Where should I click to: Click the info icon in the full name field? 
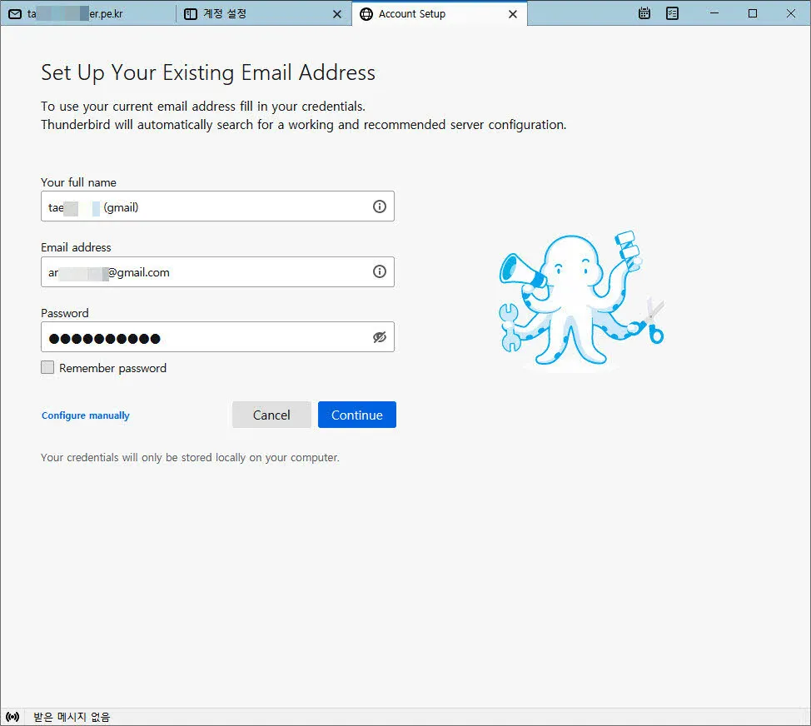(x=379, y=206)
